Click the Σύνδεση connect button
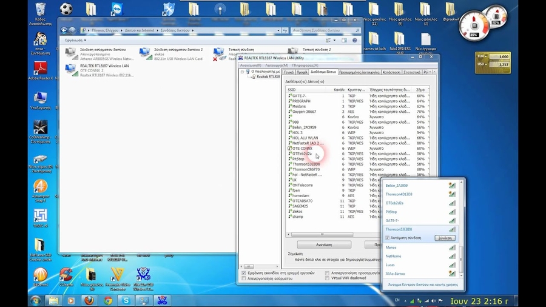This screenshot has width=546, height=307. click(x=445, y=238)
